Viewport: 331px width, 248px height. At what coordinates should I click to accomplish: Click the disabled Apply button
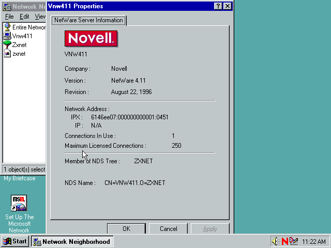(x=210, y=228)
